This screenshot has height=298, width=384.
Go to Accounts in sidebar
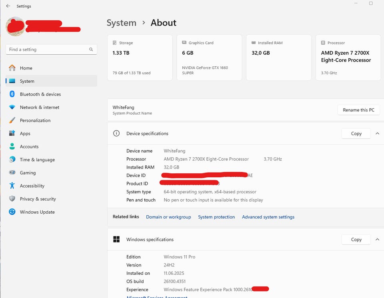[x=29, y=147]
